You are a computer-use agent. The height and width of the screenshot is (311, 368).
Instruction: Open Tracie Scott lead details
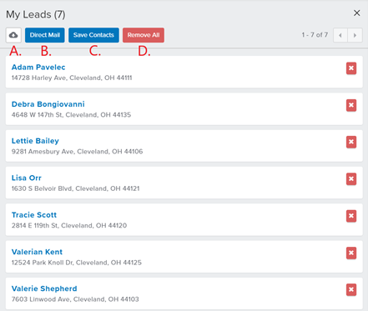click(x=34, y=215)
